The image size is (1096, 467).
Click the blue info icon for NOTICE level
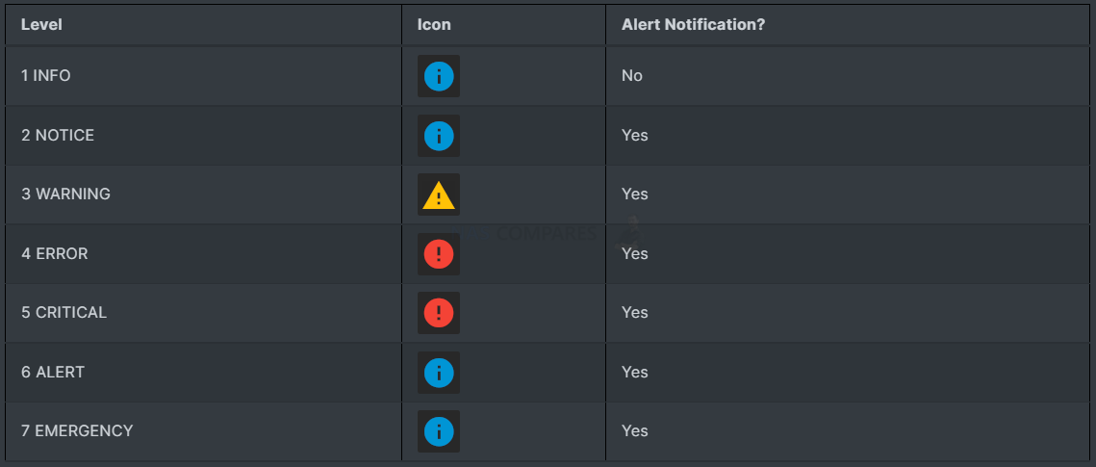438,136
